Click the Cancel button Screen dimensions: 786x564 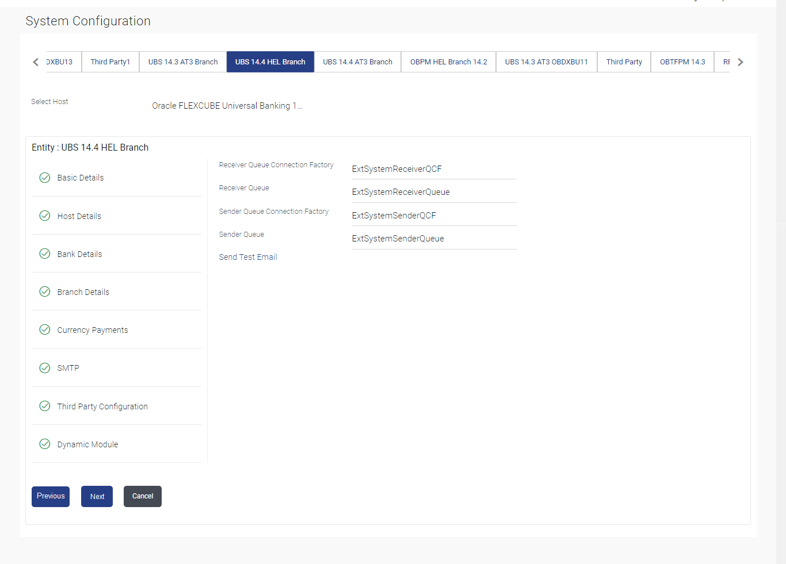coord(143,496)
